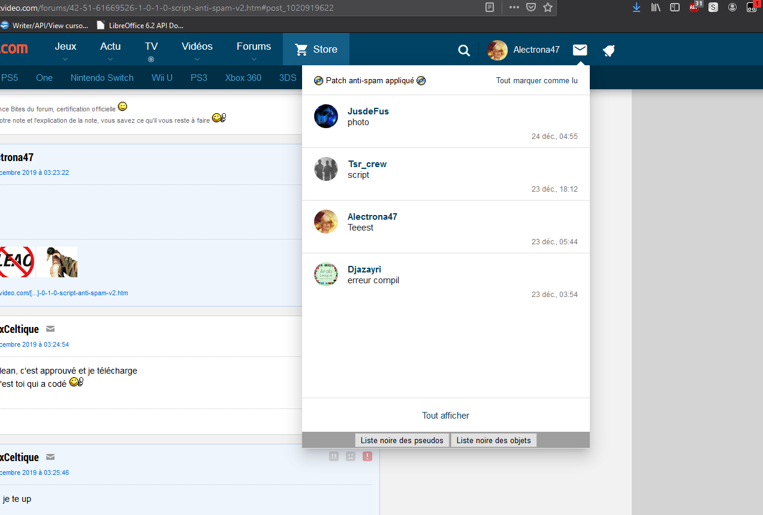Bookmark this page with the star
Viewport: 763px width, 515px height.
(547, 7)
